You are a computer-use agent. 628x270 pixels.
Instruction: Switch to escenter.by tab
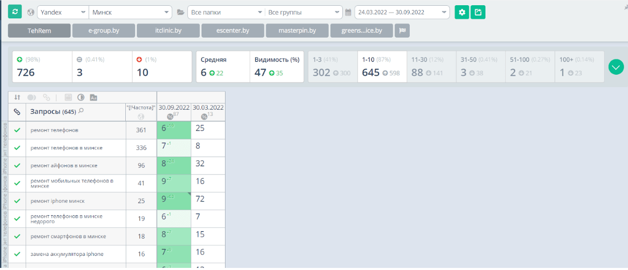tap(233, 31)
